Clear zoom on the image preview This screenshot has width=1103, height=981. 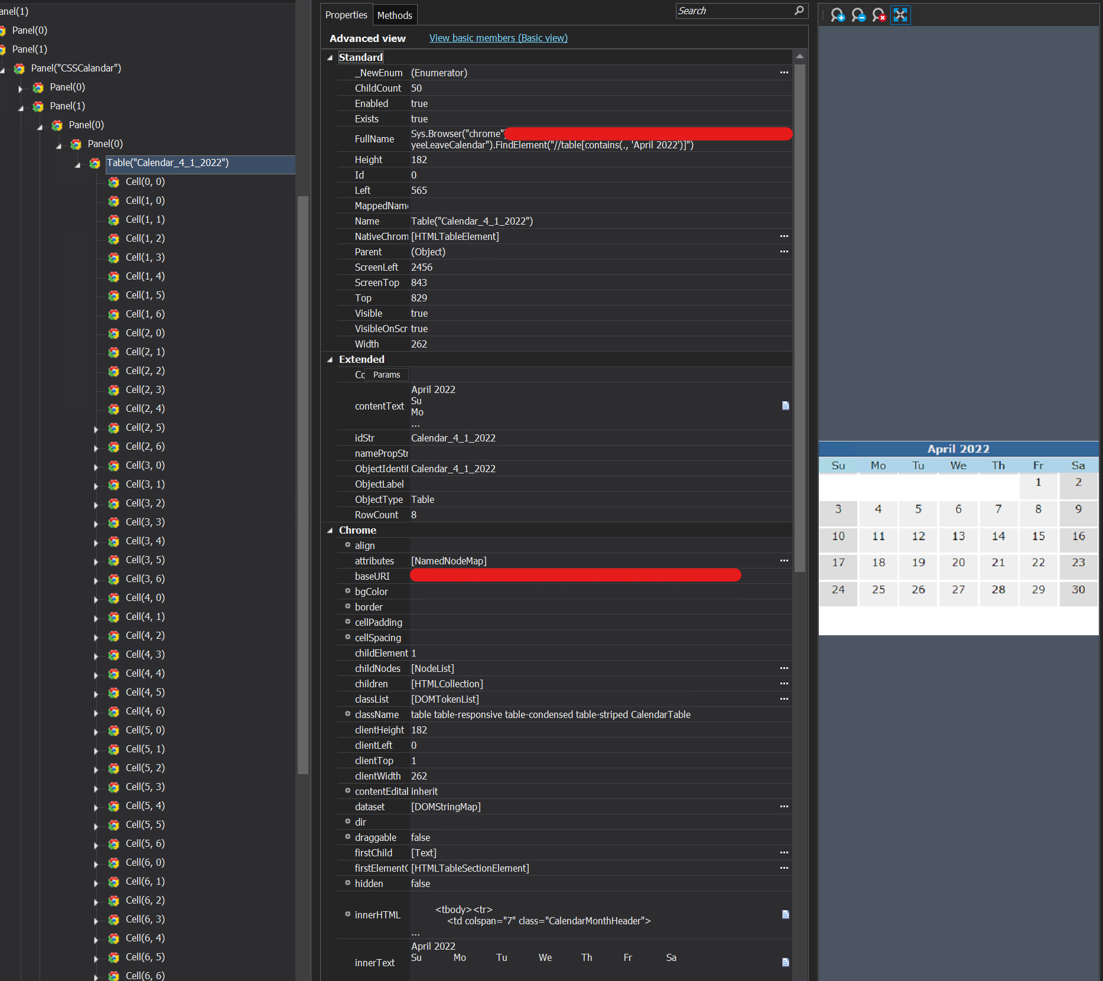click(879, 15)
